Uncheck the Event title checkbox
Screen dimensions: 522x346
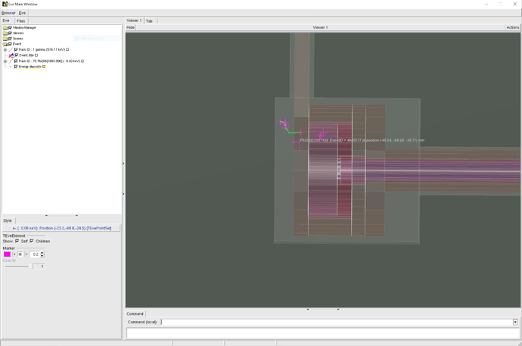tap(17, 55)
